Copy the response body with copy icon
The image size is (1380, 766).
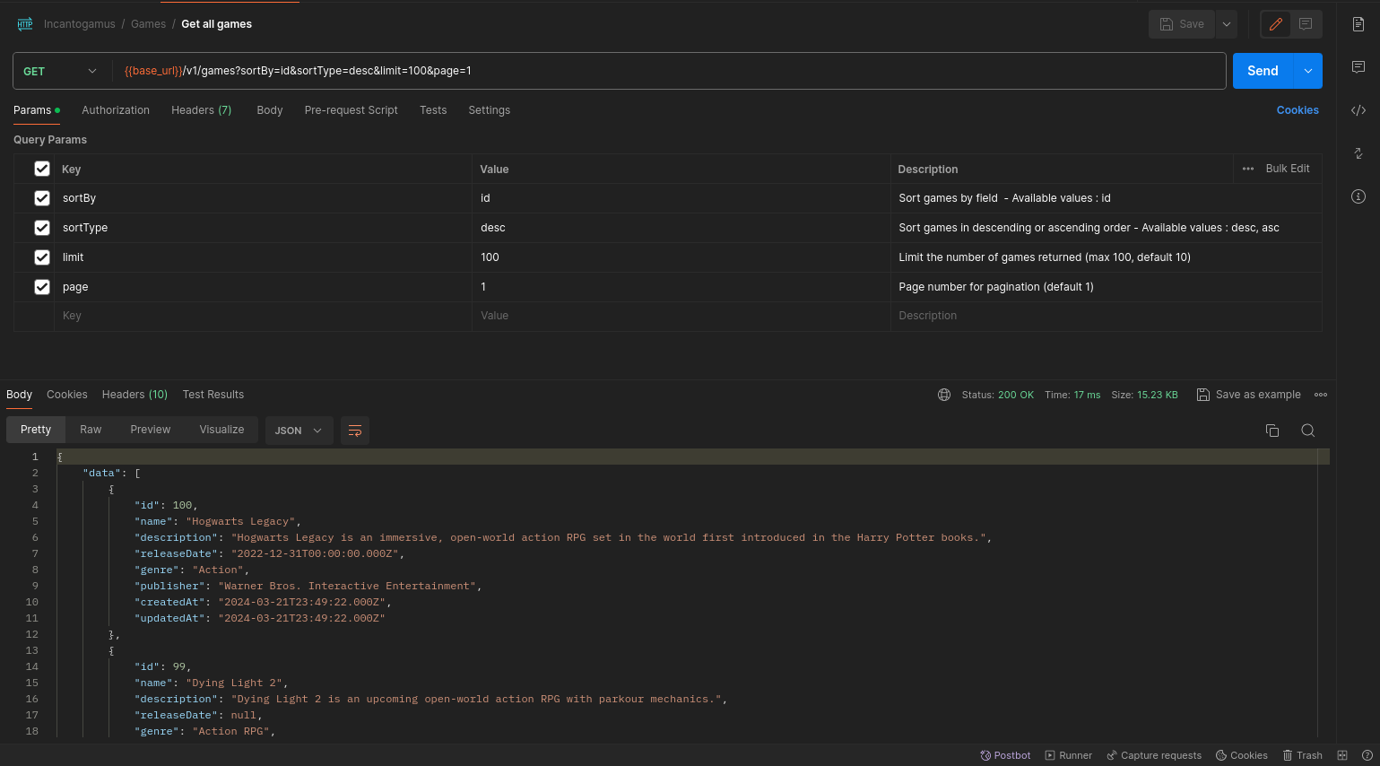(1272, 431)
